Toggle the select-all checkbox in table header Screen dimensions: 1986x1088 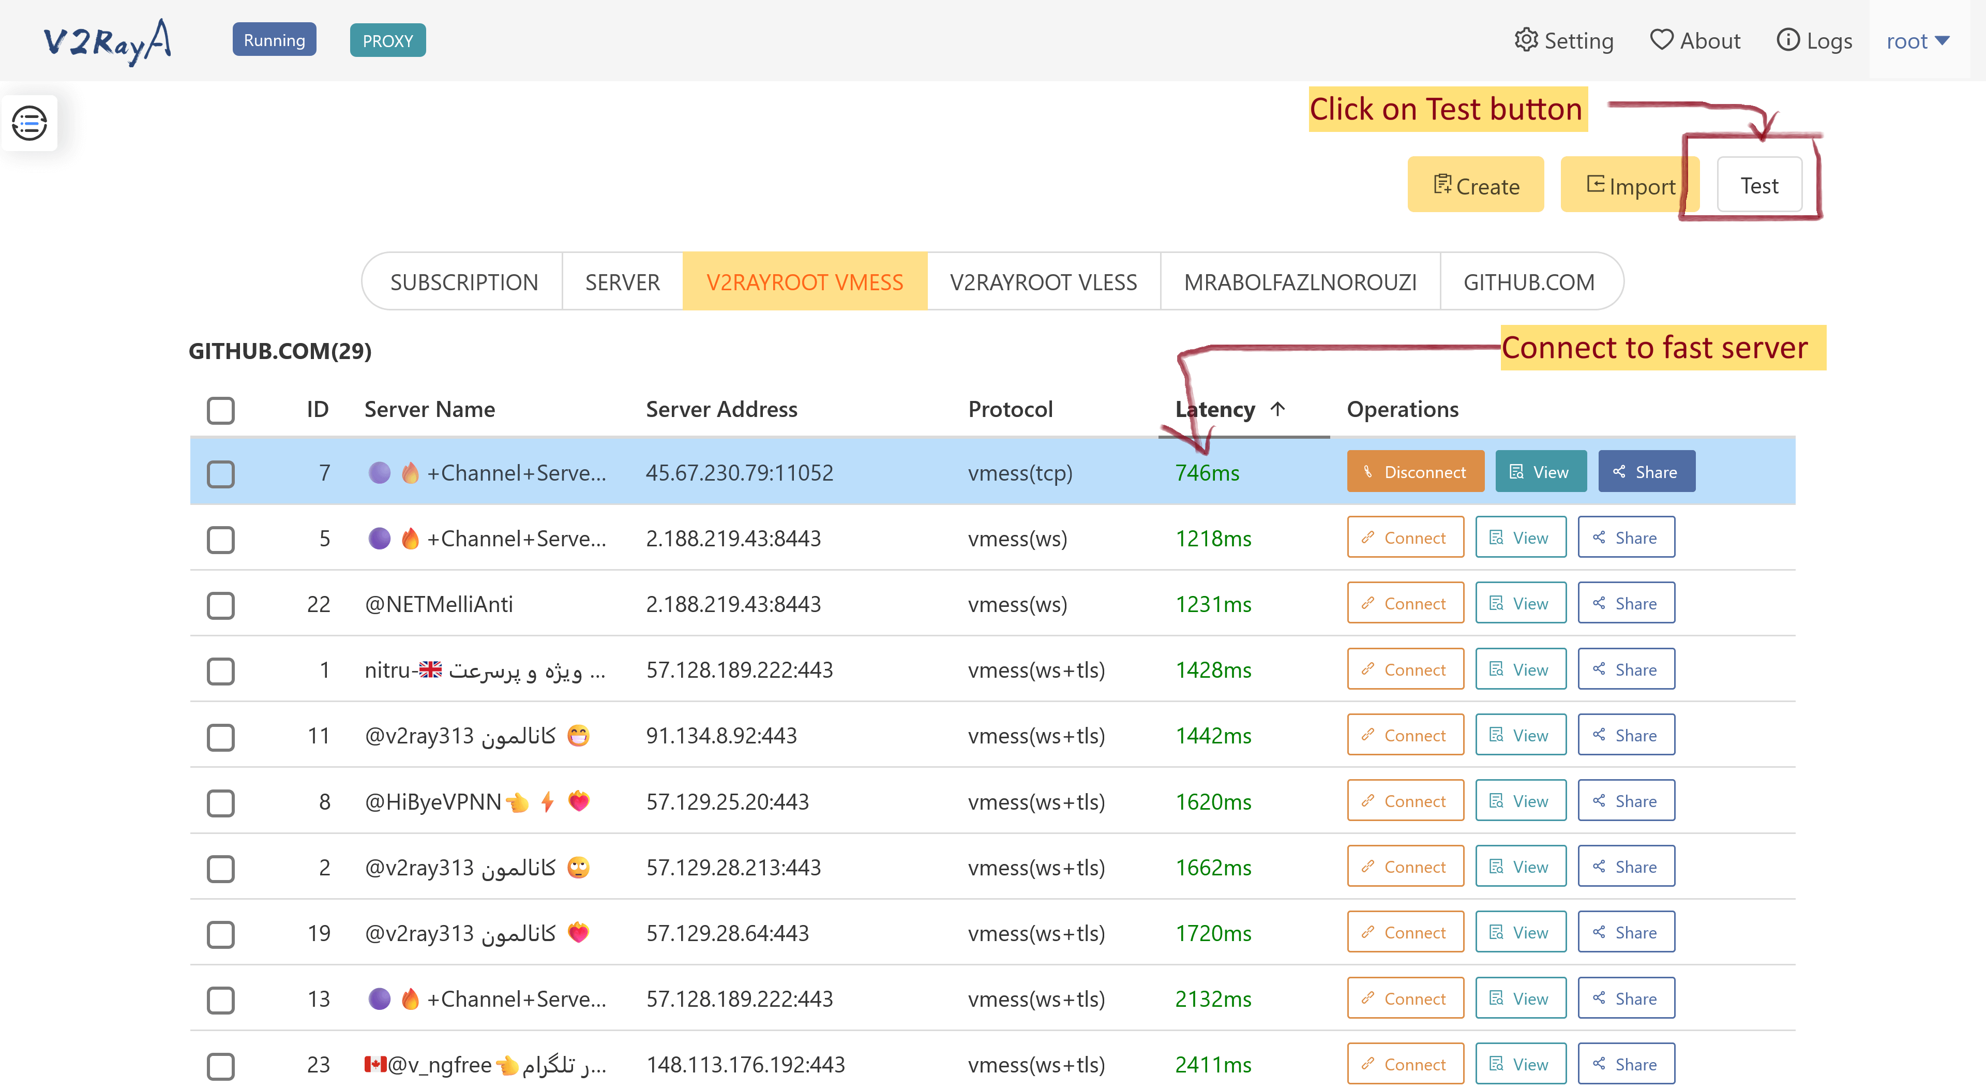click(x=220, y=410)
